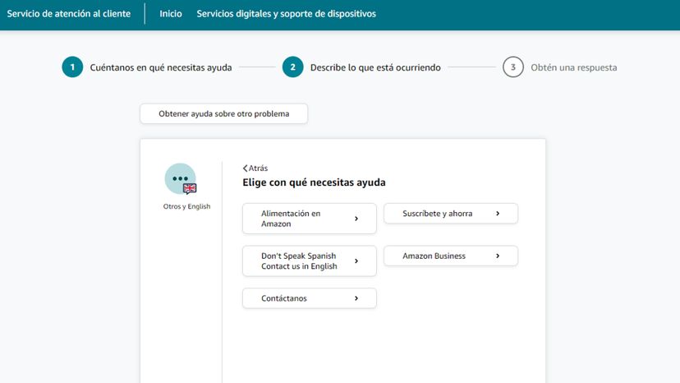Click the back chevron beside Atrás
Image resolution: width=680 pixels, height=383 pixels.
click(245, 168)
